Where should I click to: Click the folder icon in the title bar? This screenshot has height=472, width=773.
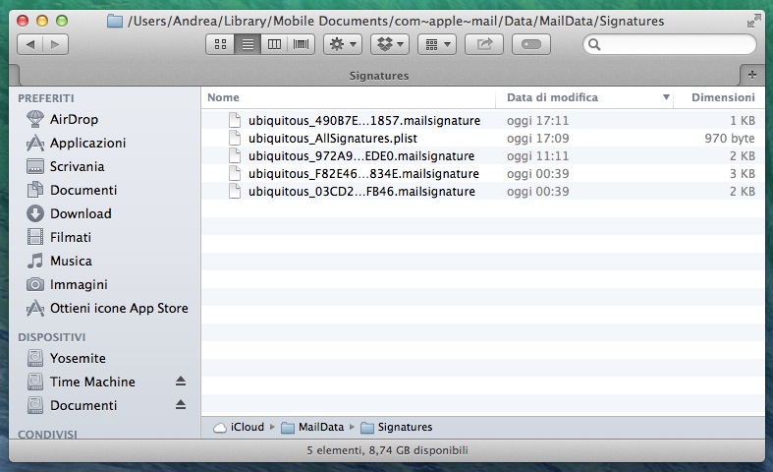pyautogui.click(x=115, y=22)
